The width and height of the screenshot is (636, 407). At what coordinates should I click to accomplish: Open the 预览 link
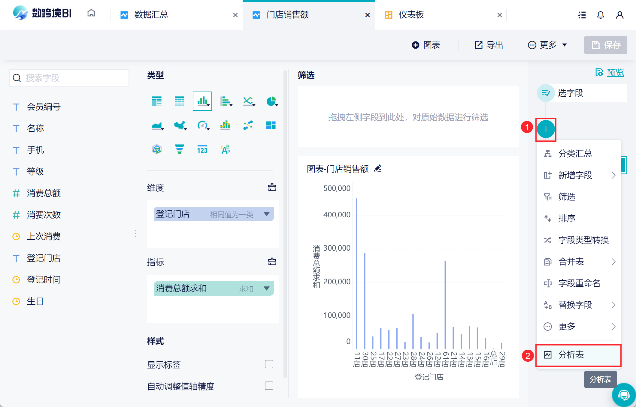(615, 73)
